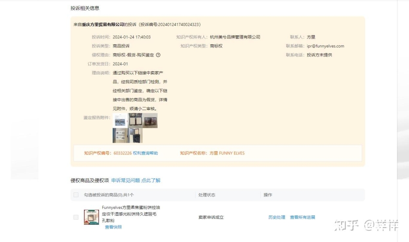Click the help icon beside 商标权-假货-购买鉴定
Screen dimensions: 409x242
click(x=158, y=55)
